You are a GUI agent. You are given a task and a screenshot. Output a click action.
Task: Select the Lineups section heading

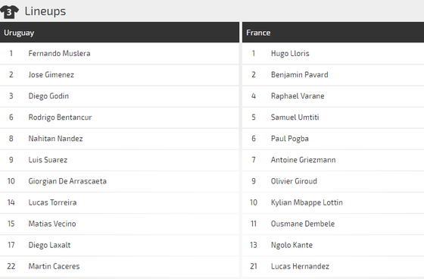(45, 11)
